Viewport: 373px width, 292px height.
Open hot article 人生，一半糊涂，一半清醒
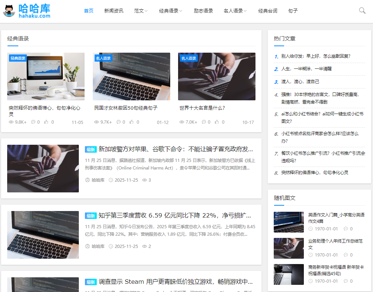306,69
